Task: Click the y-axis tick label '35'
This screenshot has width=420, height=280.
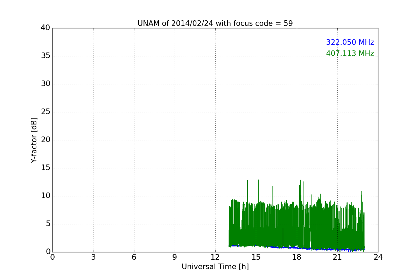Action: tap(45, 56)
